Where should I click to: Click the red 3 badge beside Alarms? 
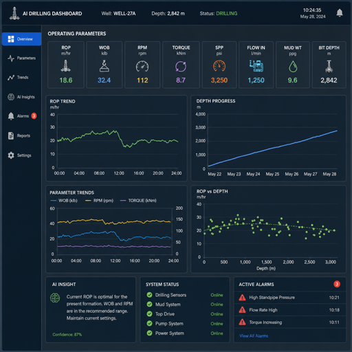point(34,116)
